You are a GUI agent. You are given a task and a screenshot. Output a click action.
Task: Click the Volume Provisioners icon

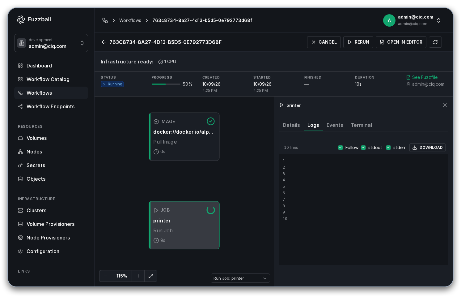[20, 224]
